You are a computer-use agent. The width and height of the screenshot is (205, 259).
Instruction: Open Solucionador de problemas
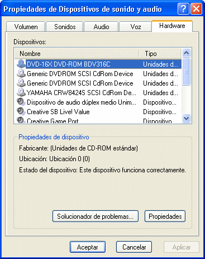coord(96,216)
